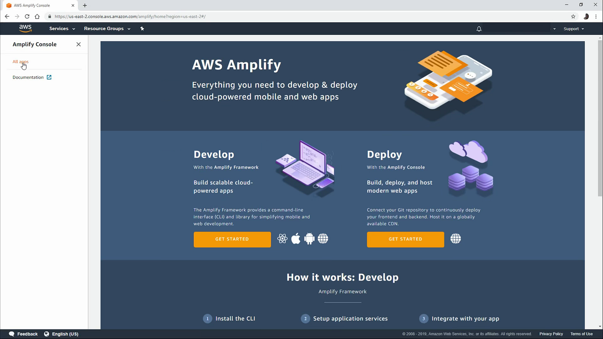This screenshot has width=603, height=339.
Task: Click the AWS logo in navigation bar
Action: coord(25,28)
